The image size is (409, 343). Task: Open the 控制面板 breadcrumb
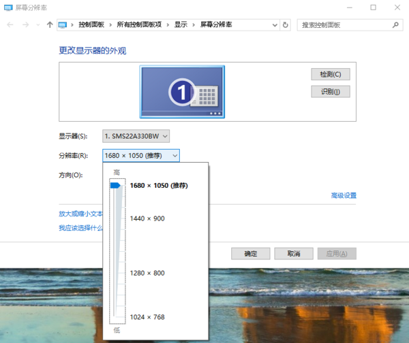(91, 24)
